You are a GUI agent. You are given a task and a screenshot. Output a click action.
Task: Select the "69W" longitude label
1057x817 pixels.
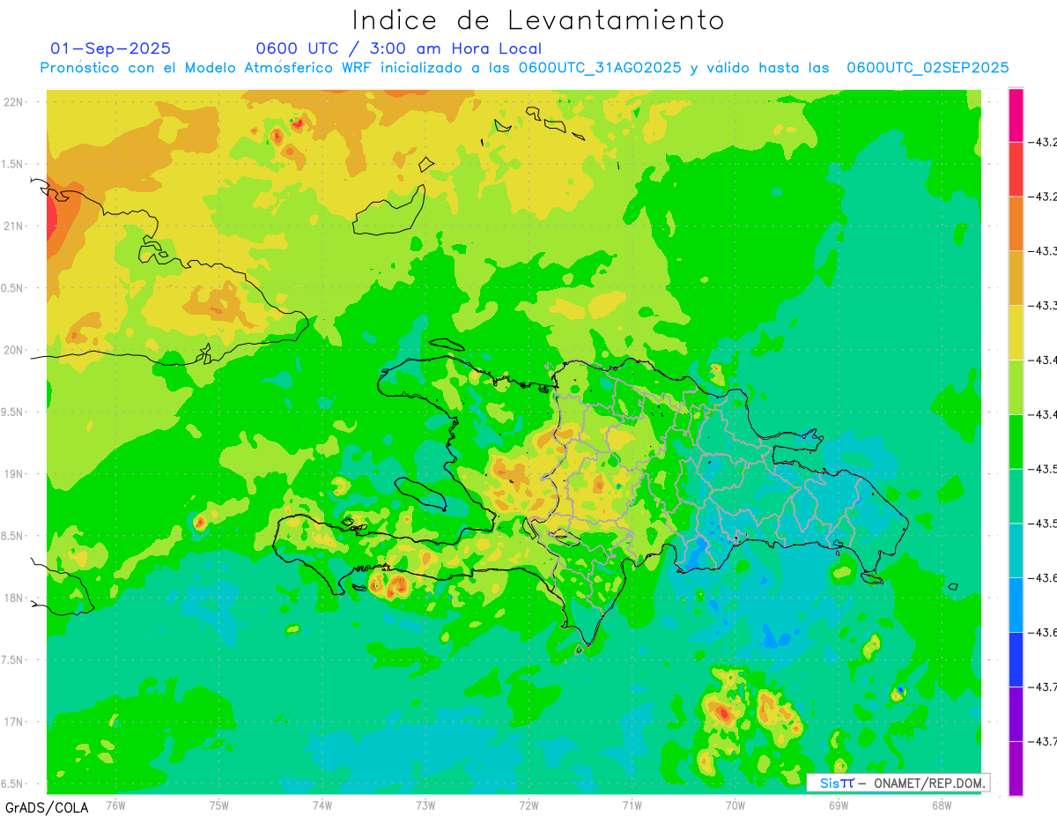[839, 805]
